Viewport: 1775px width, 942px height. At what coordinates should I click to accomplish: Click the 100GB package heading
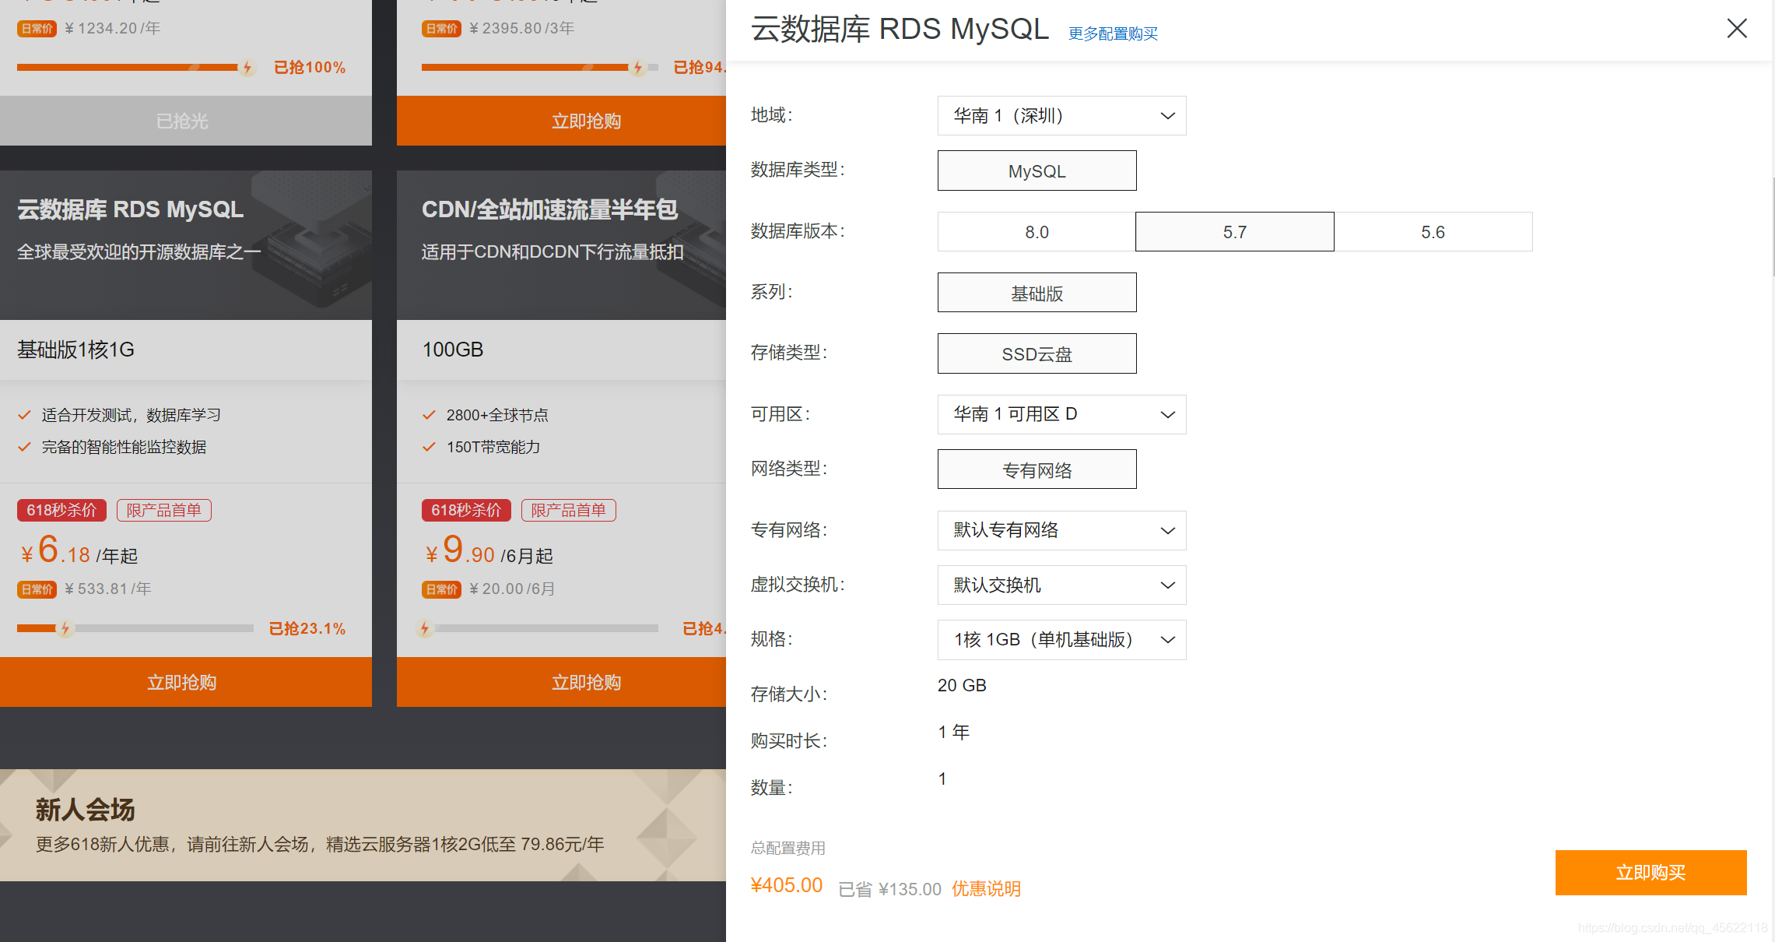(453, 350)
